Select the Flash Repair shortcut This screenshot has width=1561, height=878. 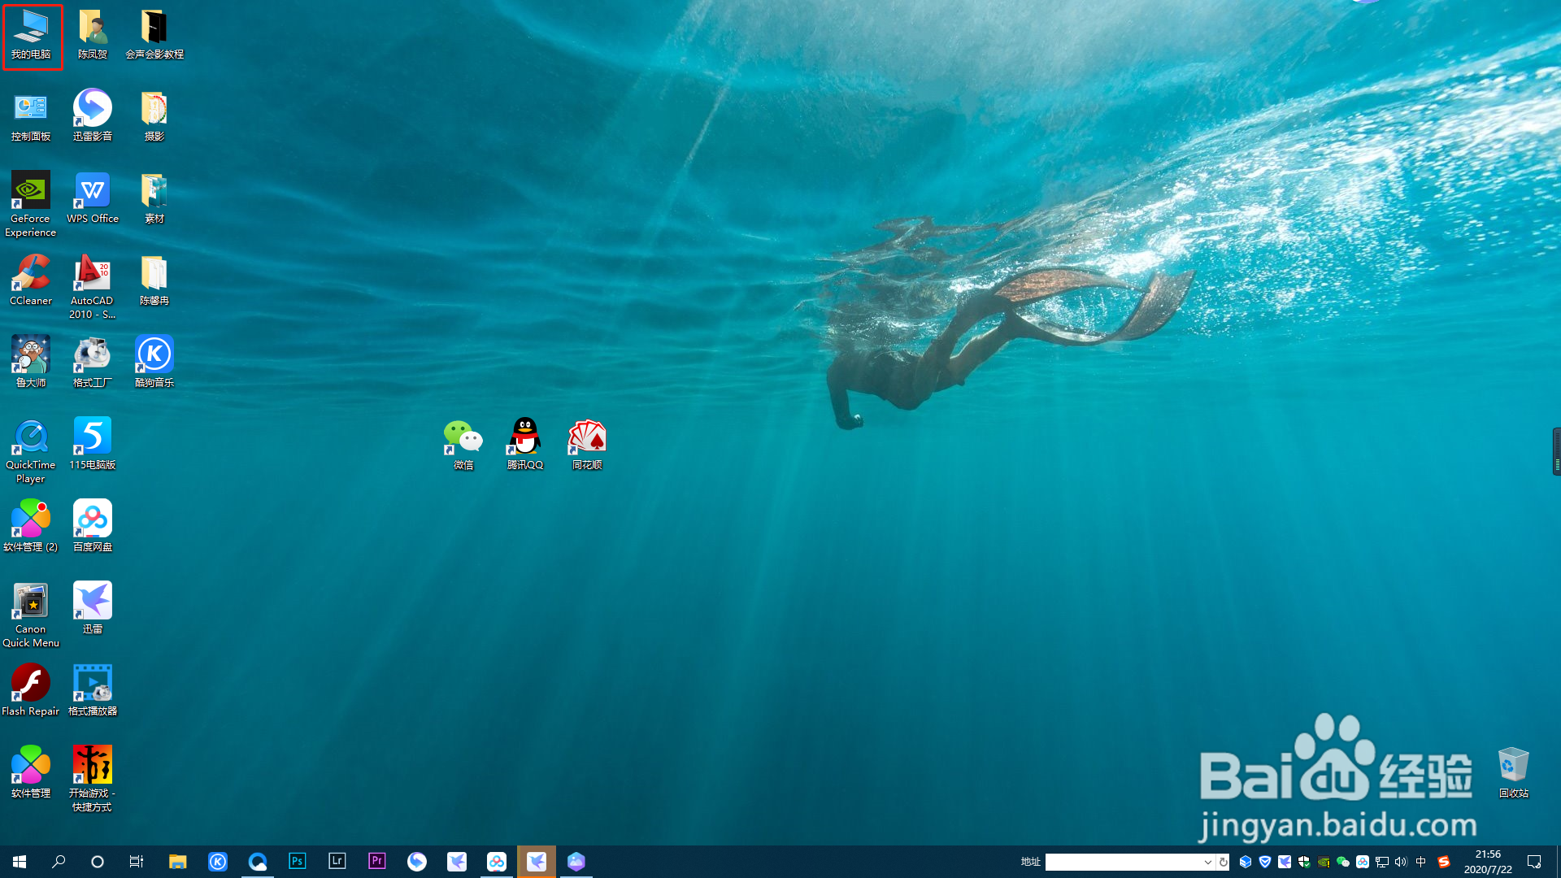(31, 685)
